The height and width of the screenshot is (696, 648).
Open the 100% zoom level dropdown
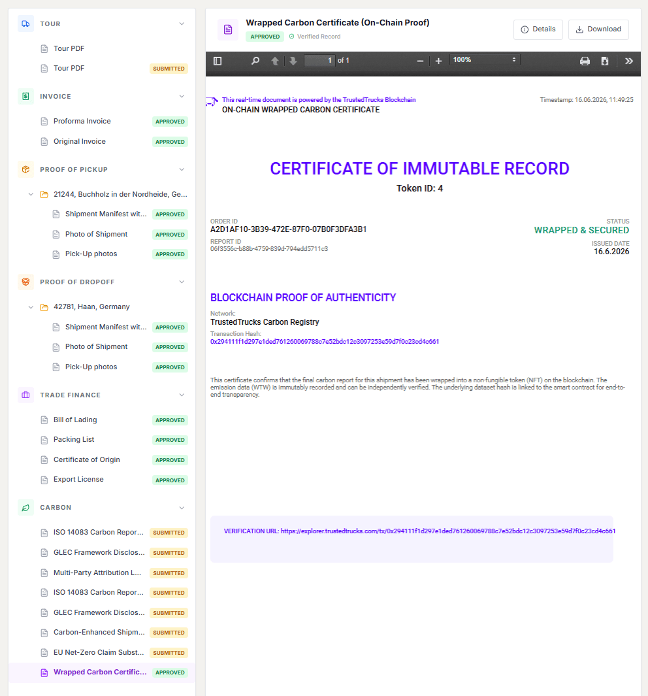tap(485, 60)
